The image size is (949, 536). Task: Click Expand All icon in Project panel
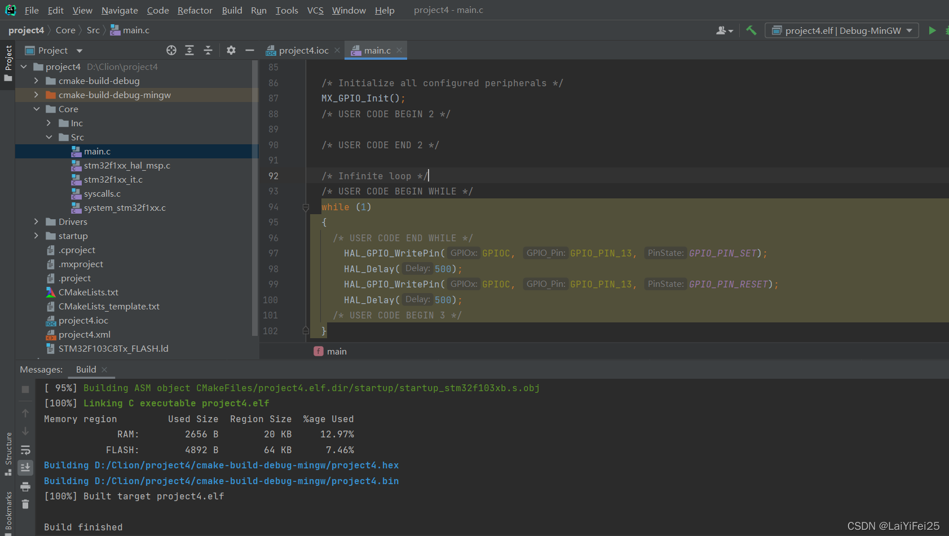[189, 50]
